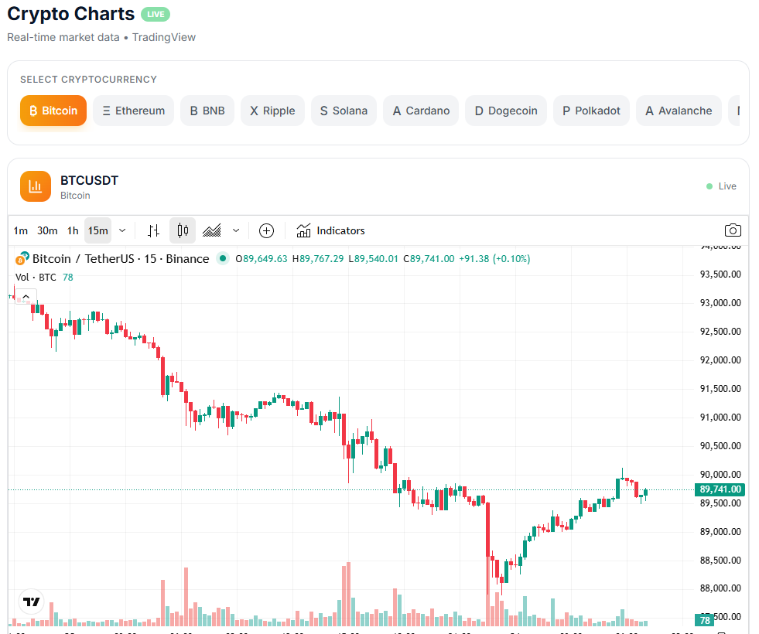Click the orange BTCUSDT chart icon
The width and height of the screenshot is (759, 634).
(x=36, y=186)
